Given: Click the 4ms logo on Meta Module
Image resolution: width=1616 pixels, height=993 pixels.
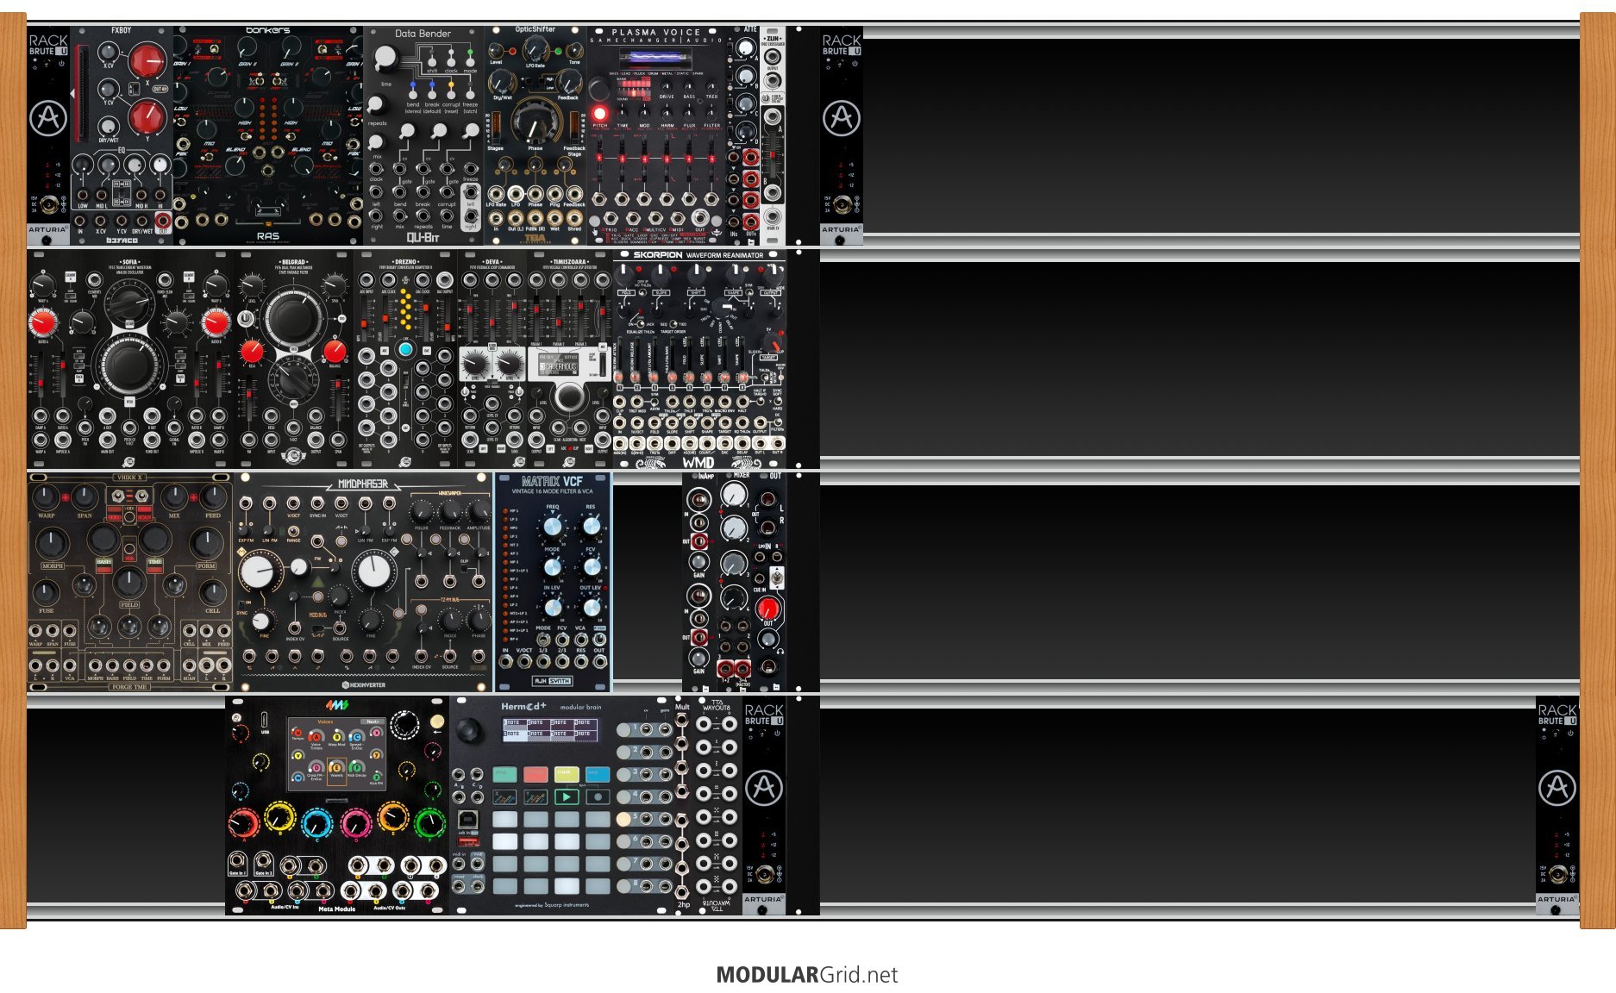Looking at the screenshot, I should coord(337,706).
